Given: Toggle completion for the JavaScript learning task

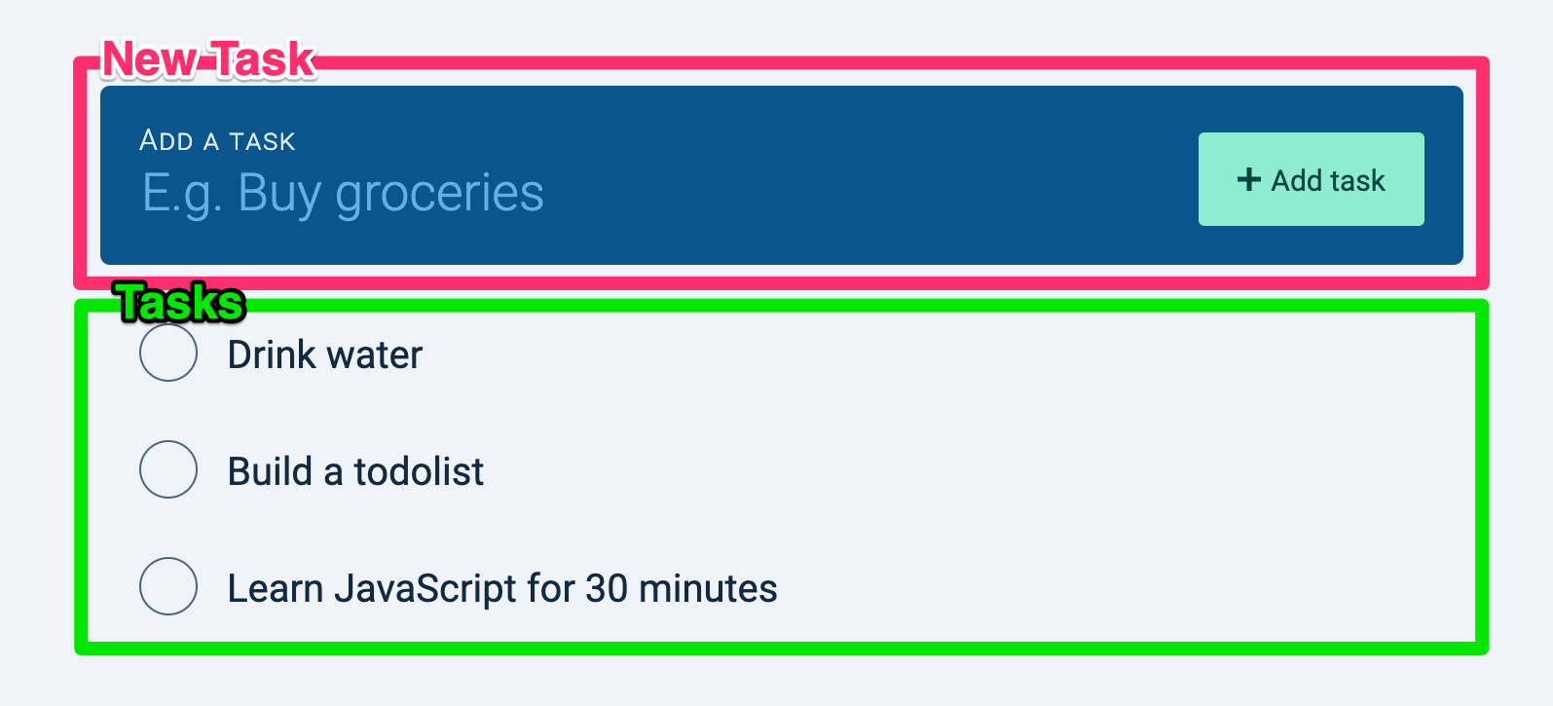Looking at the screenshot, I should click(x=167, y=586).
